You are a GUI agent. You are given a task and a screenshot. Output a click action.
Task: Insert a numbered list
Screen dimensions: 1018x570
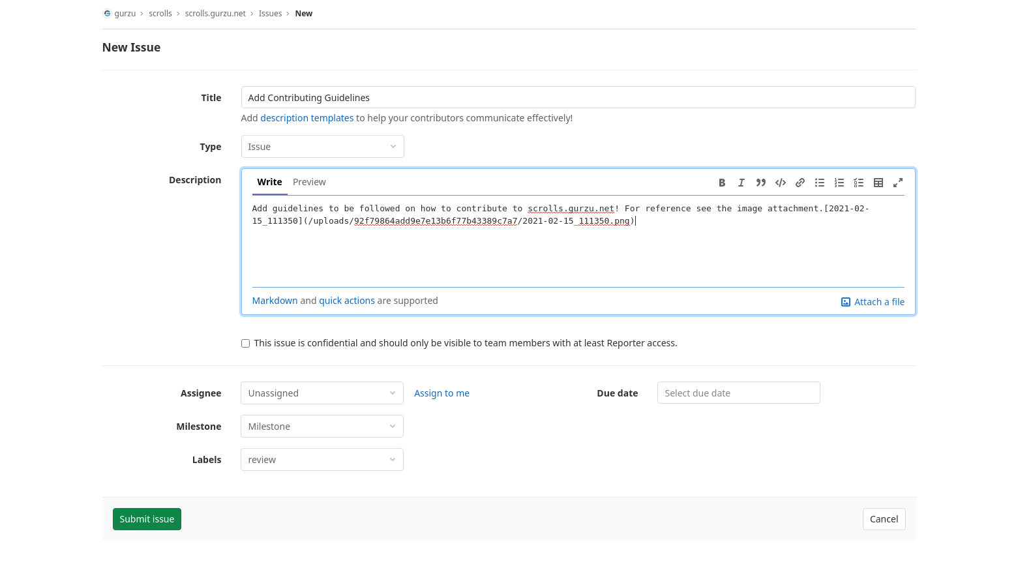[839, 183]
